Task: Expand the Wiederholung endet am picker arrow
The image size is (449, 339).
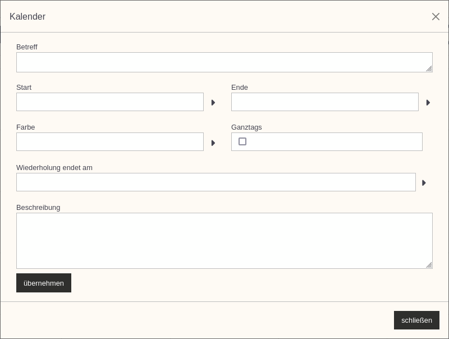Action: (424, 182)
